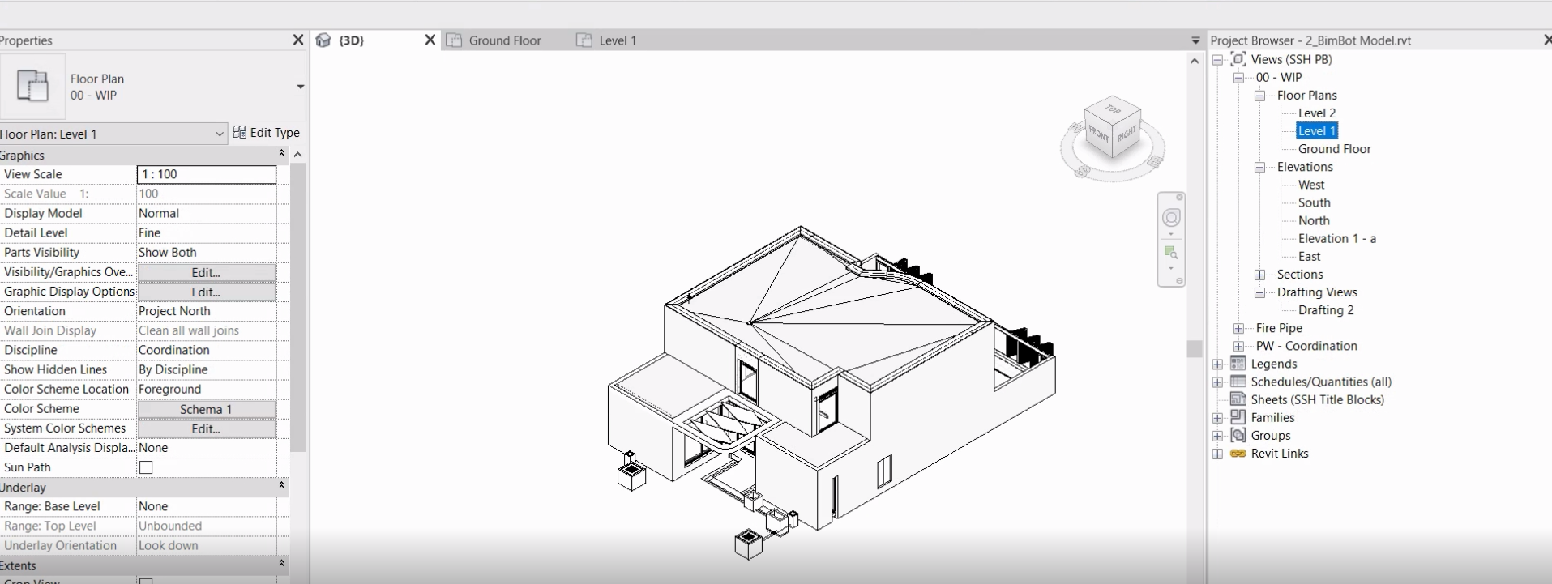Switch to the Level 1 tab
Screen dimensions: 1552x584
click(x=618, y=40)
